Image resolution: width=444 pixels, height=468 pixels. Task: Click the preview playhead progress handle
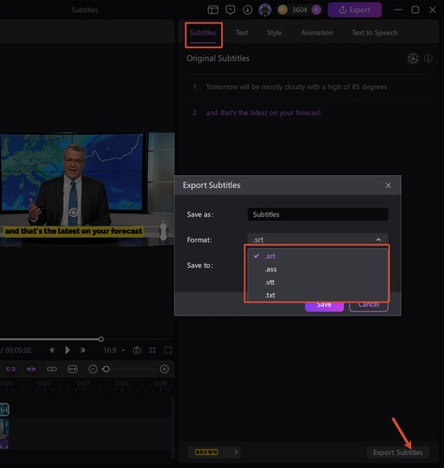pos(101,339)
